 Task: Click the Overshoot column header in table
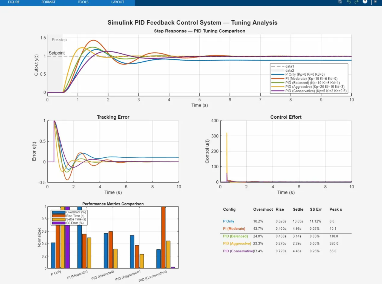click(x=263, y=209)
